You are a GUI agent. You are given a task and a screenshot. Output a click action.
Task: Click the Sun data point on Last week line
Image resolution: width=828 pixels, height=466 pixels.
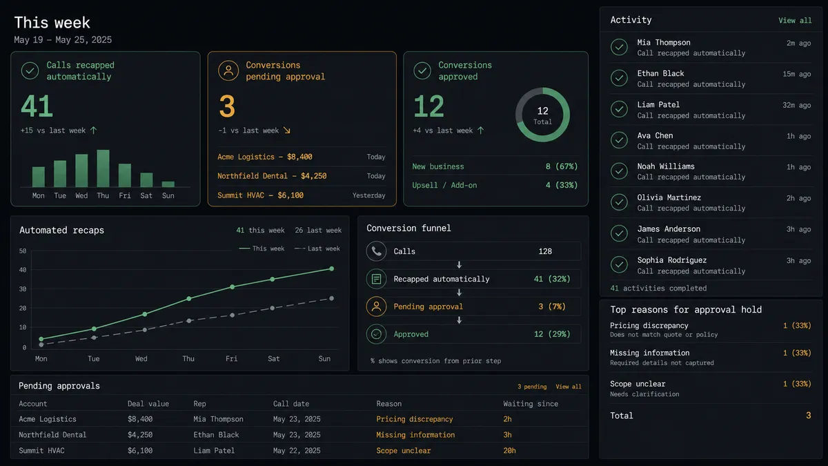[x=332, y=298]
